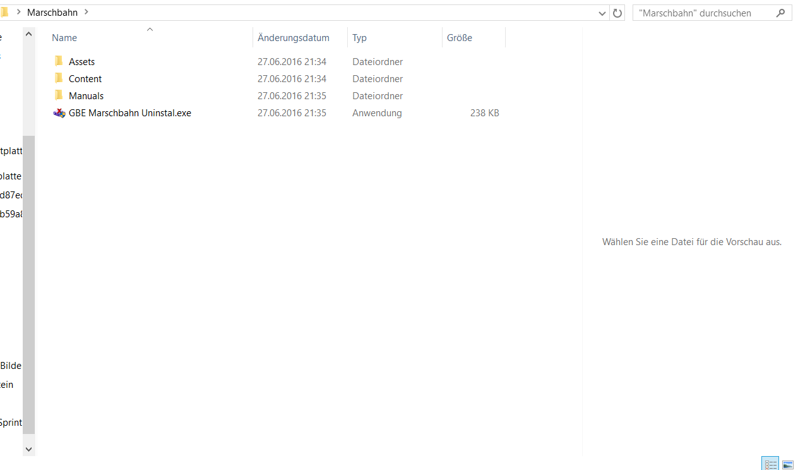Select the Manuals folder icon
This screenshot has width=798, height=470.
pyautogui.click(x=59, y=95)
